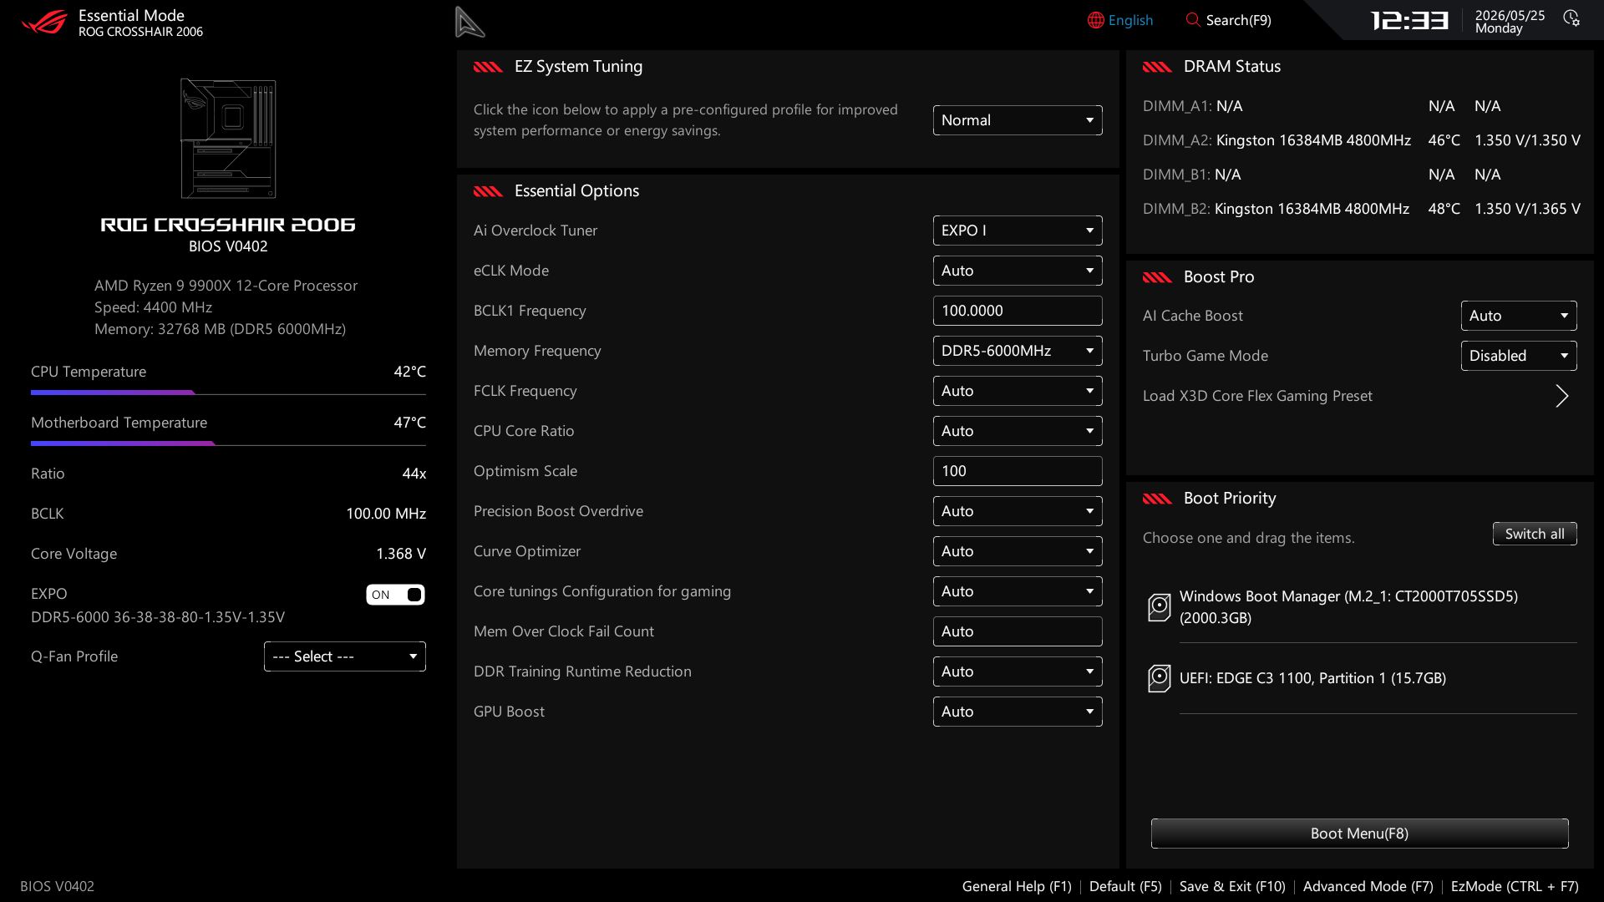Image resolution: width=1604 pixels, height=902 pixels.
Task: Click the EXPO profile DDR5-6000 text
Action: click(158, 617)
